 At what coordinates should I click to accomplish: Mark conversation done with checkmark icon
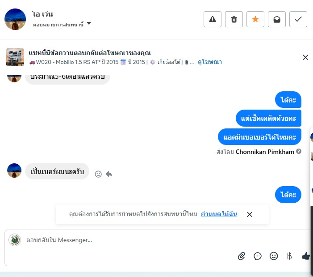coord(298,19)
